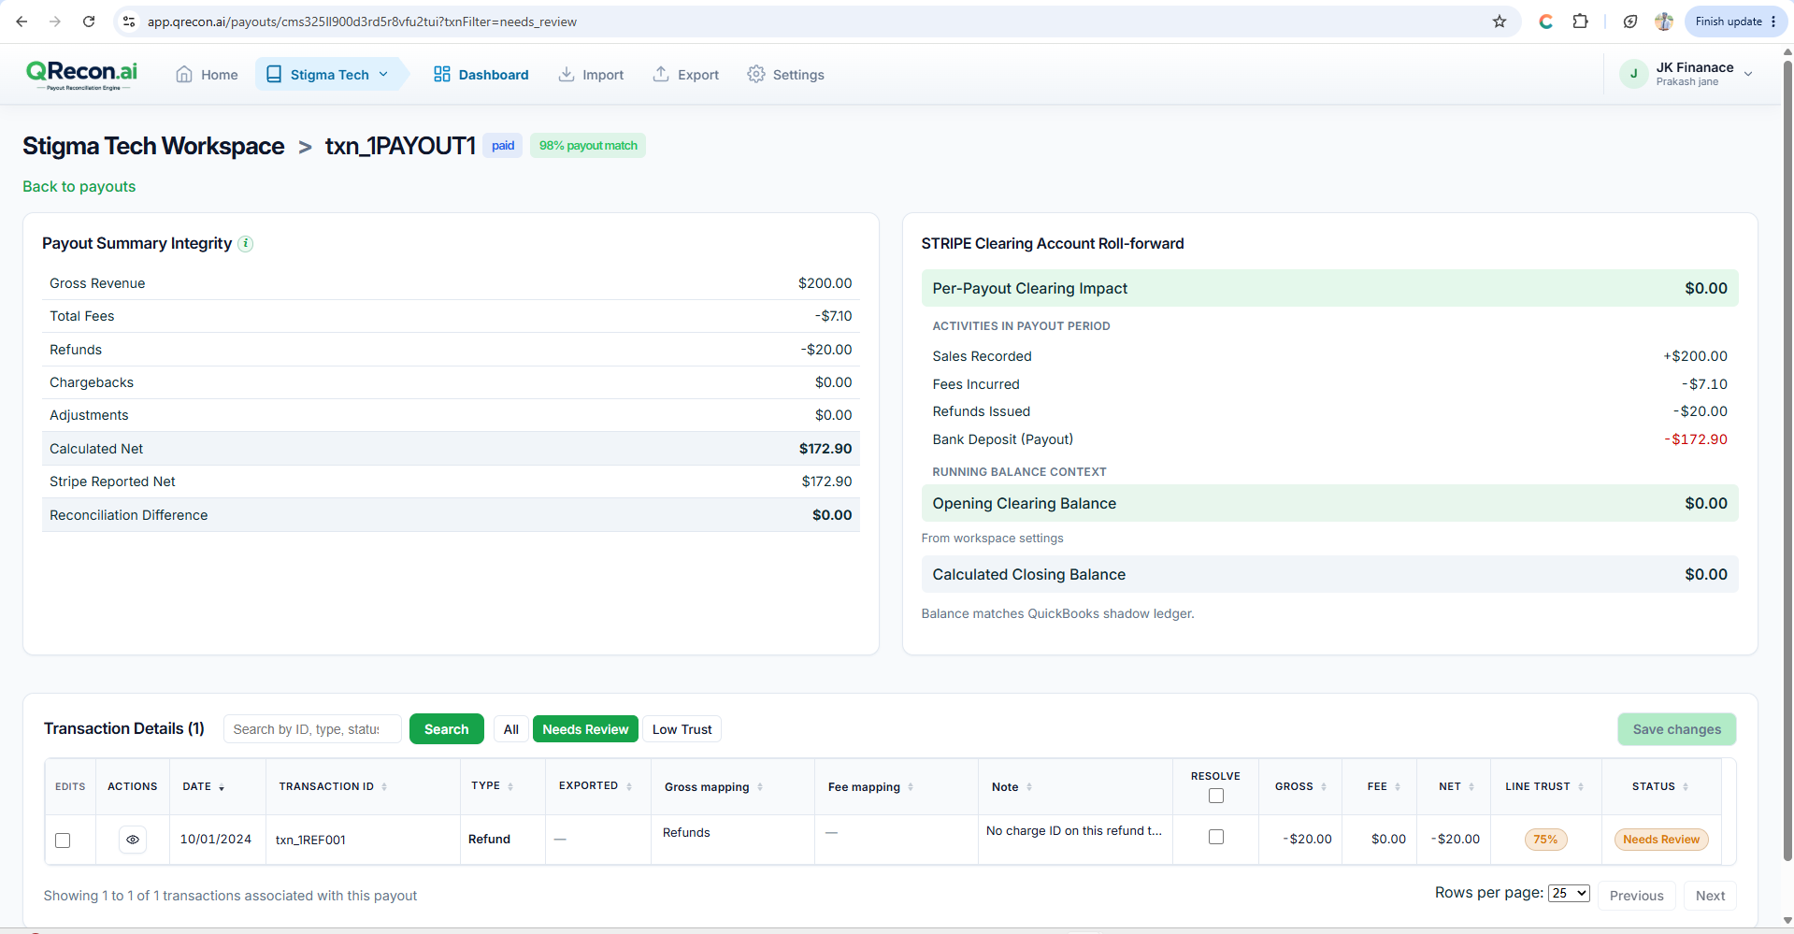Open the Export nav item
The image size is (1794, 934).
(685, 75)
